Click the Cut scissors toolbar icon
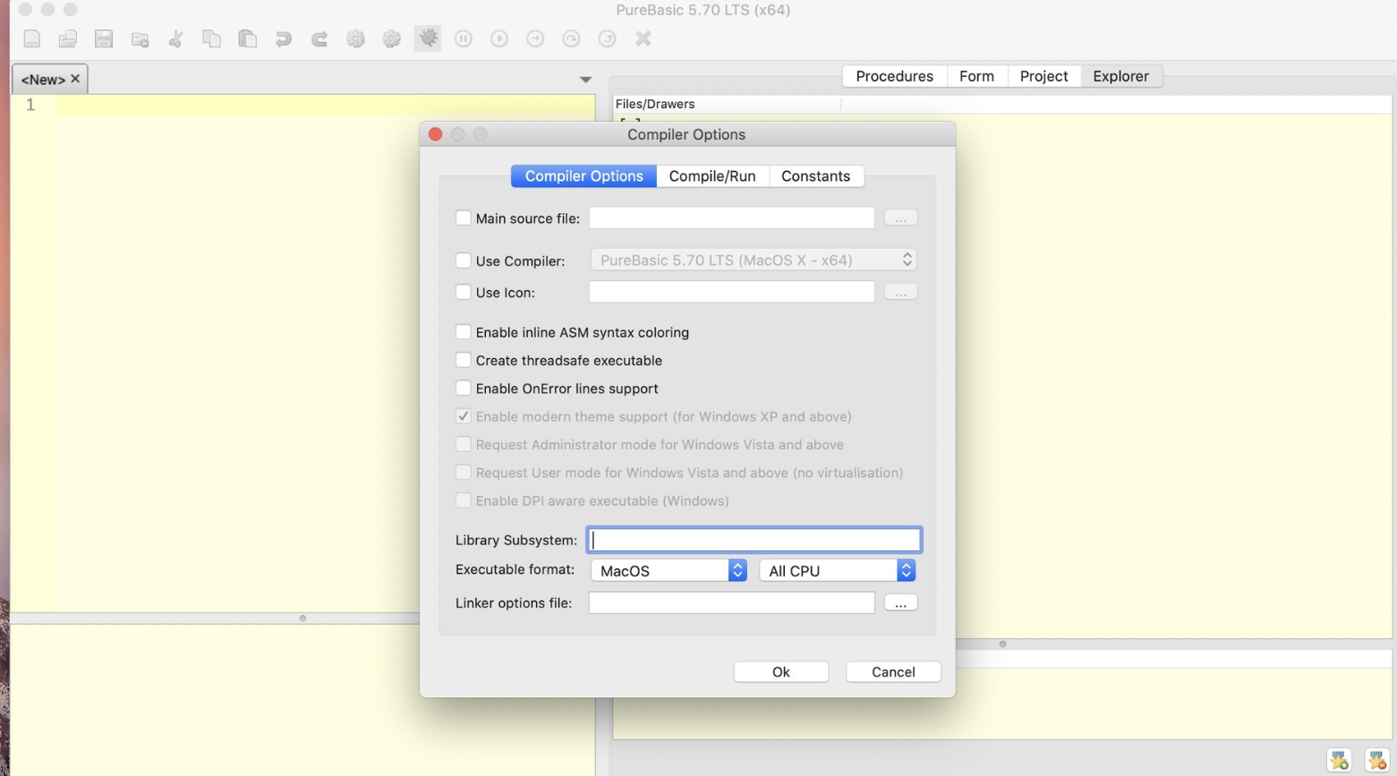The image size is (1397, 776). click(175, 38)
